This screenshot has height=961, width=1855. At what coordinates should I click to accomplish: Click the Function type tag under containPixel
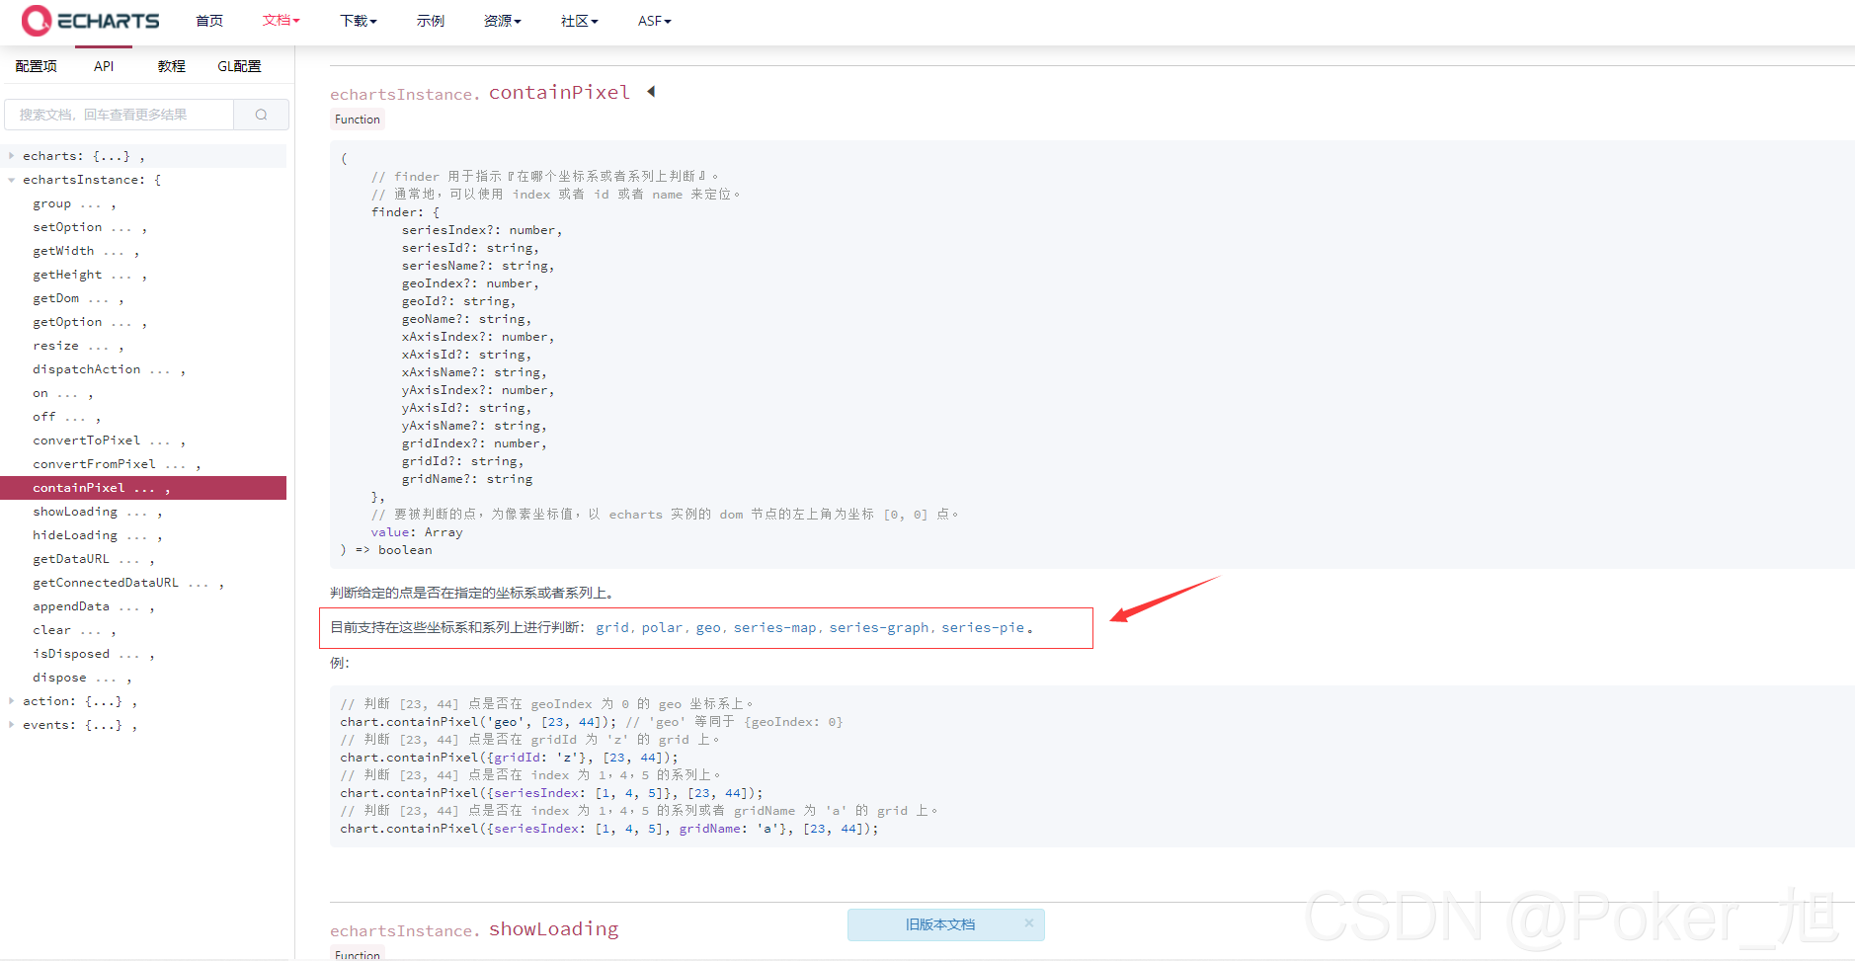click(357, 120)
